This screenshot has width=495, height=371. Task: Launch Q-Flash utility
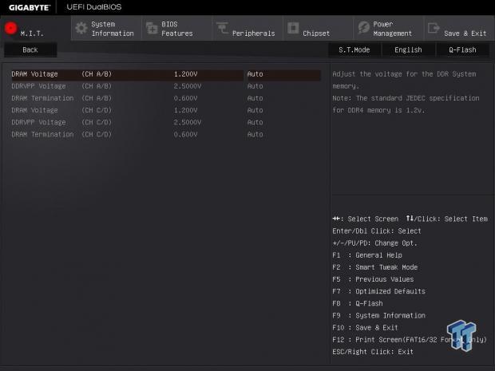(462, 49)
